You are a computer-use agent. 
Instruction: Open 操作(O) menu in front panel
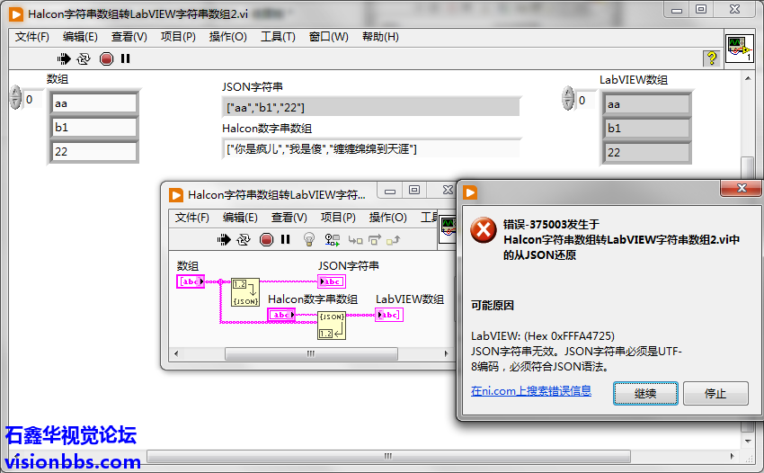pos(227,37)
